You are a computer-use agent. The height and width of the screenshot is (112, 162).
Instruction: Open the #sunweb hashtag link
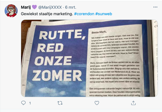pyautogui.click(x=104, y=14)
